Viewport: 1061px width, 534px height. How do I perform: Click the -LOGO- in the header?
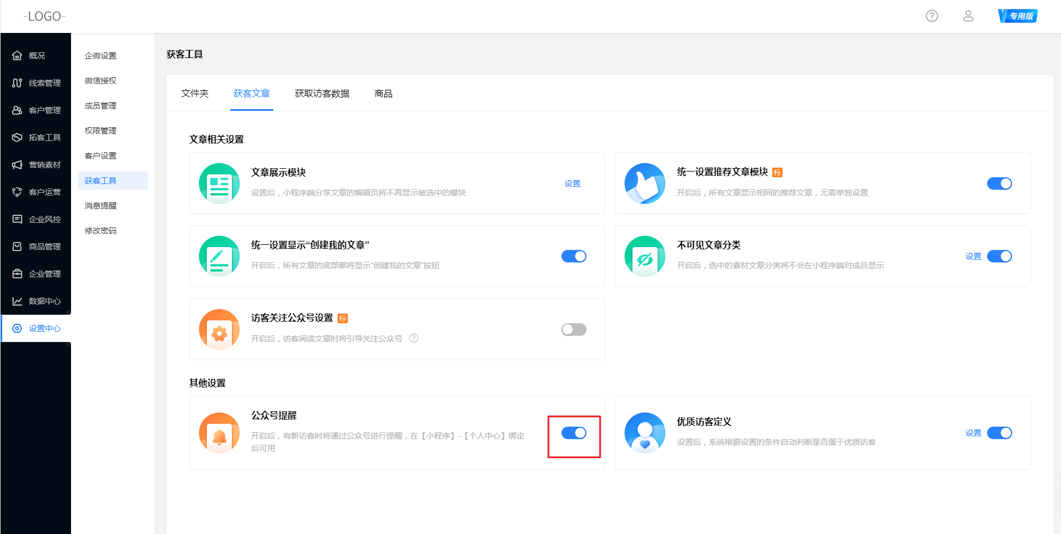point(44,16)
